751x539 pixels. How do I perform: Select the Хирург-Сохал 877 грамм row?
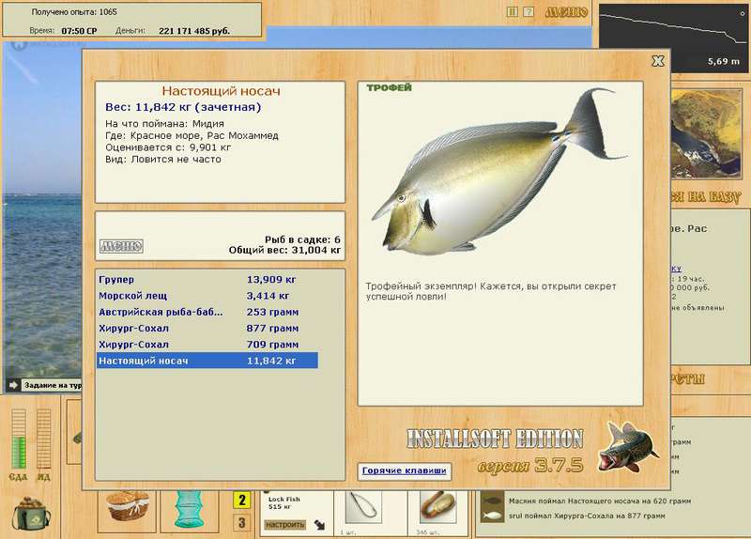click(x=207, y=329)
